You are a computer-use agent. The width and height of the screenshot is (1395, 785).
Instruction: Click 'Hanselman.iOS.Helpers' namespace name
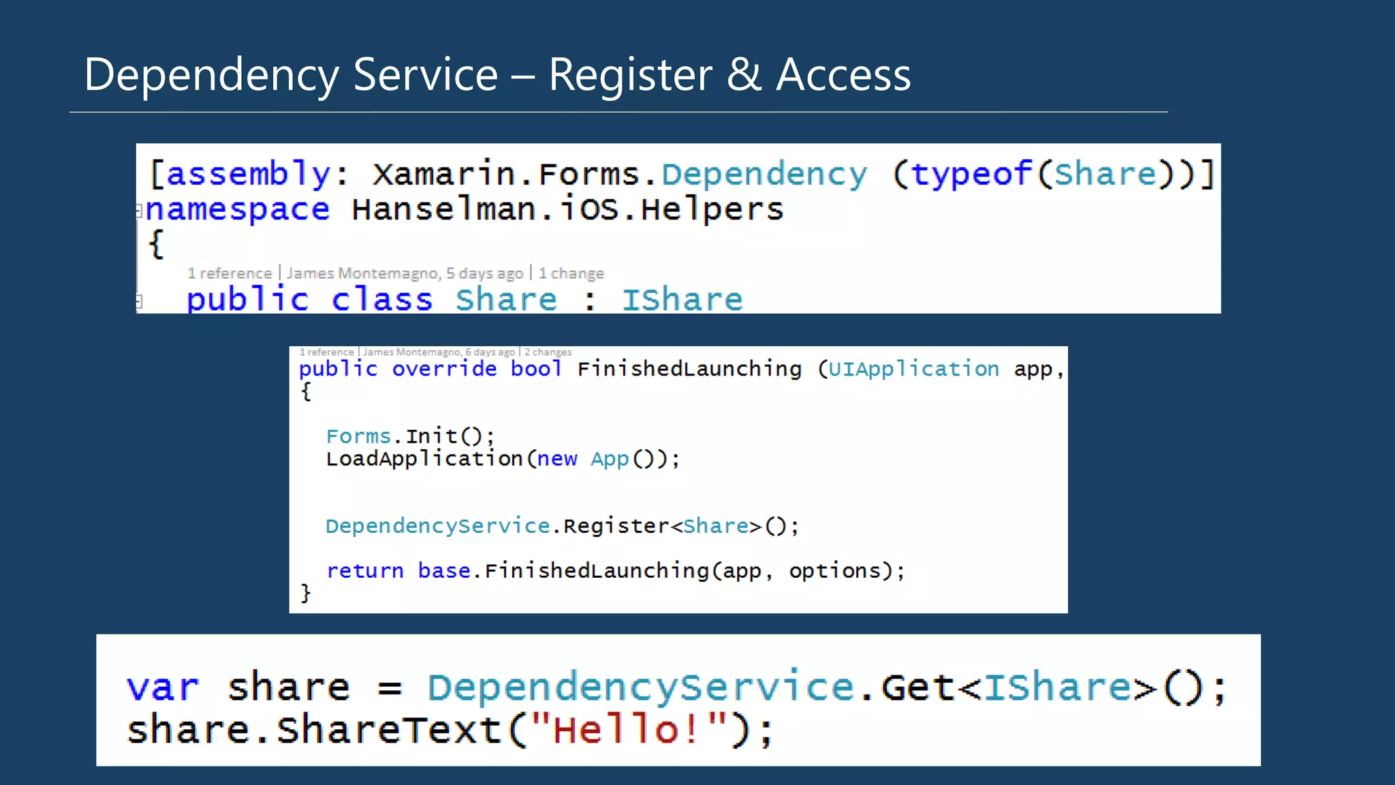pyautogui.click(x=567, y=209)
